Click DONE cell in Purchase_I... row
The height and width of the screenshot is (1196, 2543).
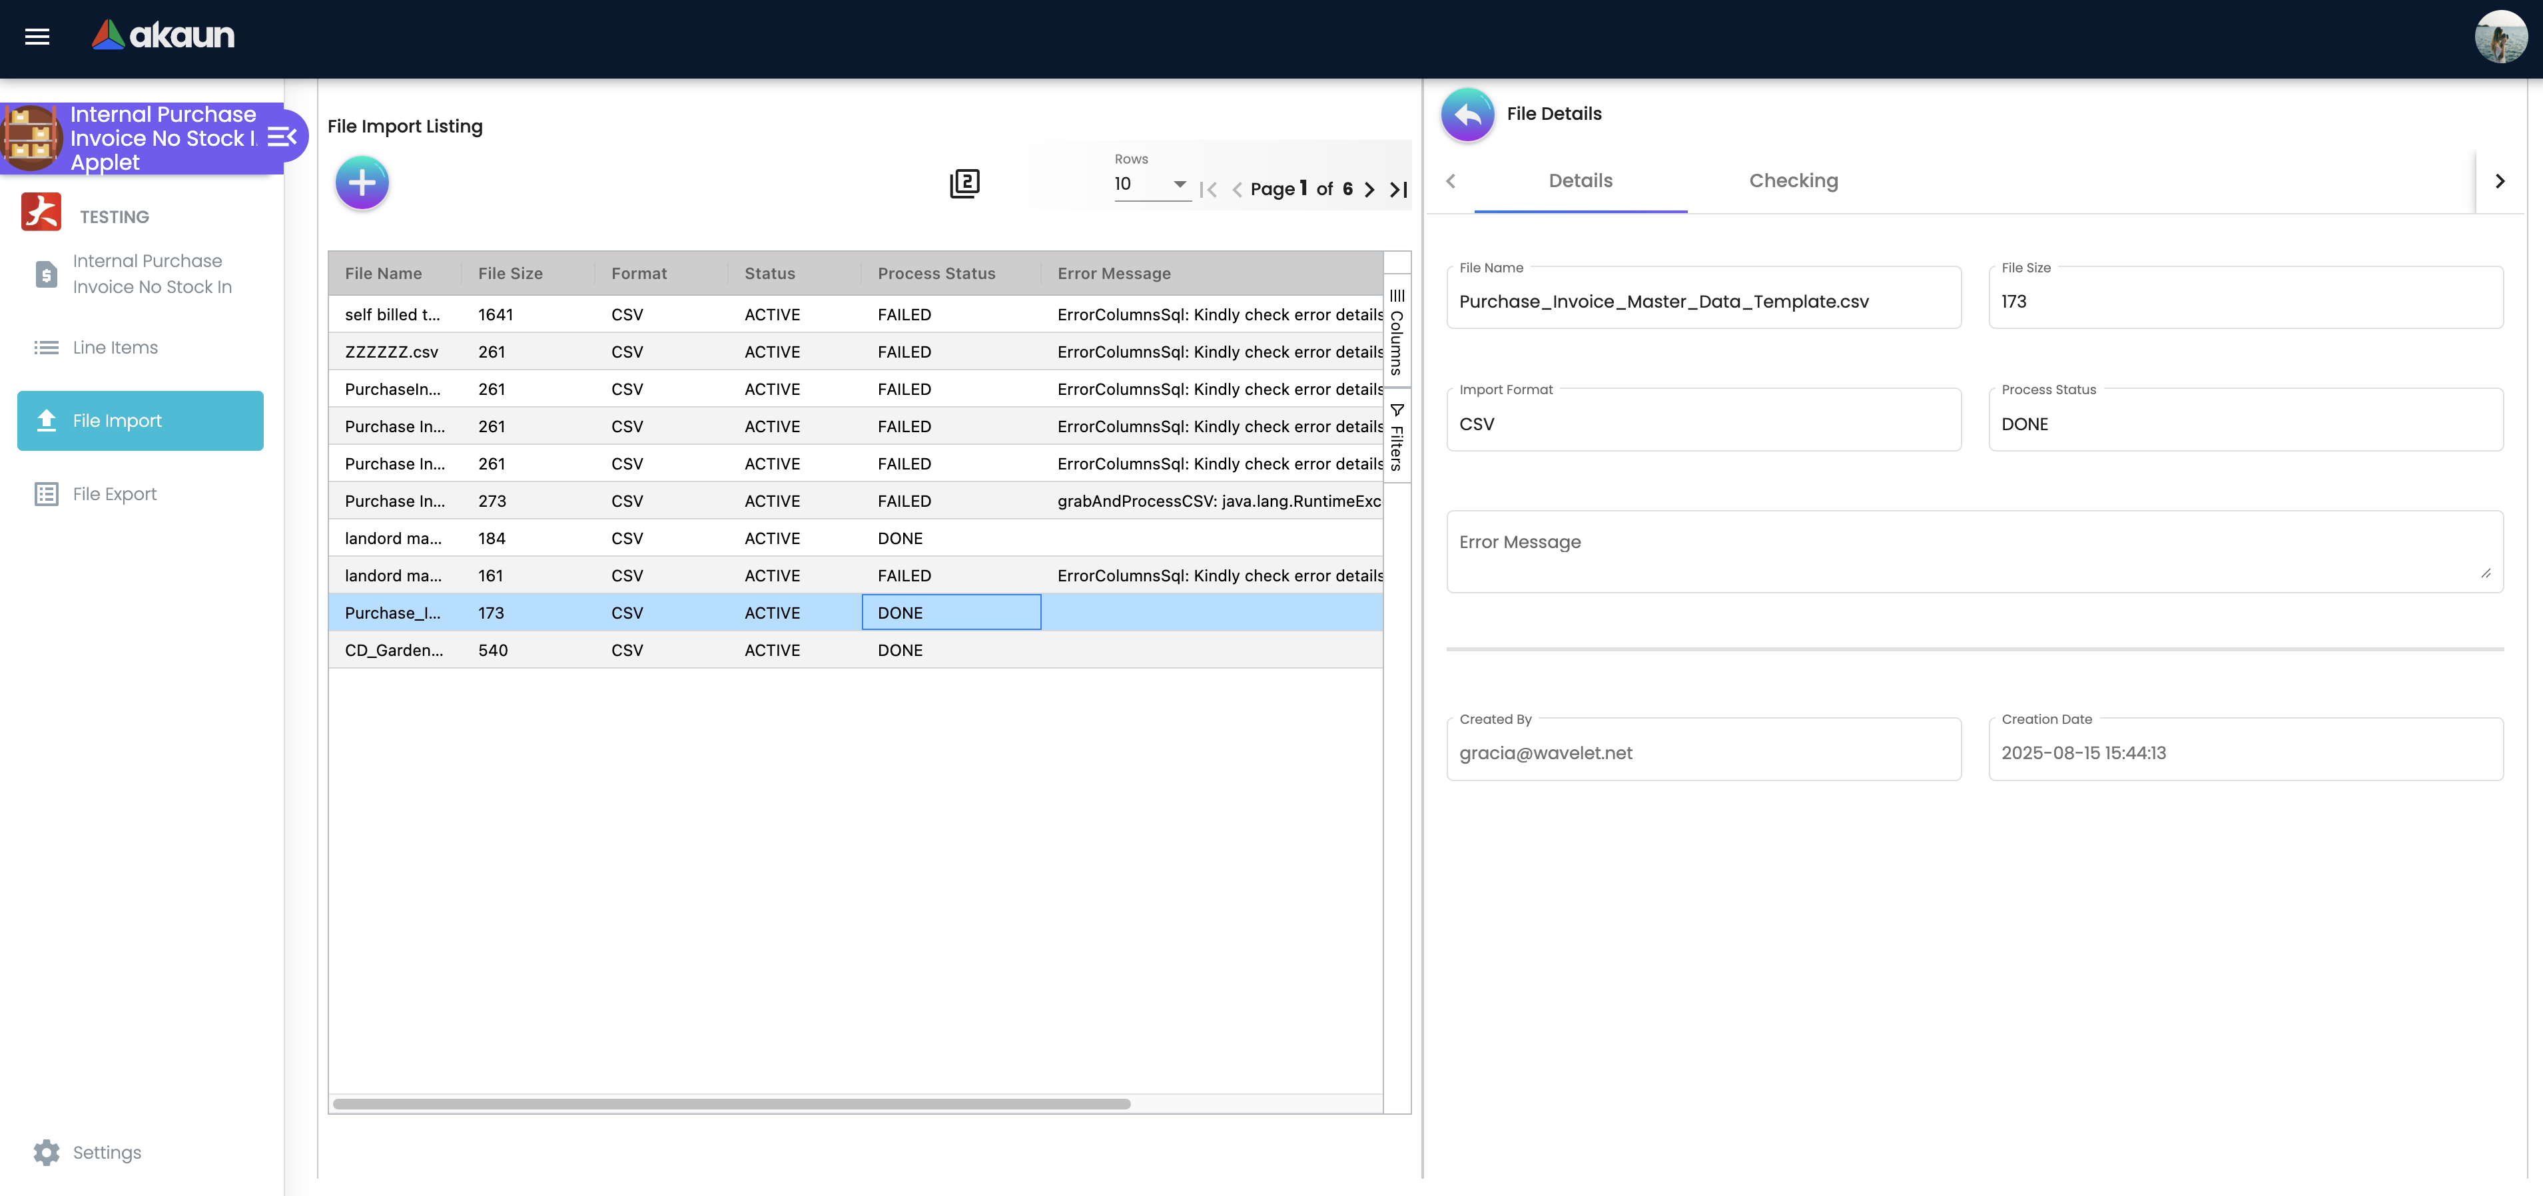(x=950, y=613)
